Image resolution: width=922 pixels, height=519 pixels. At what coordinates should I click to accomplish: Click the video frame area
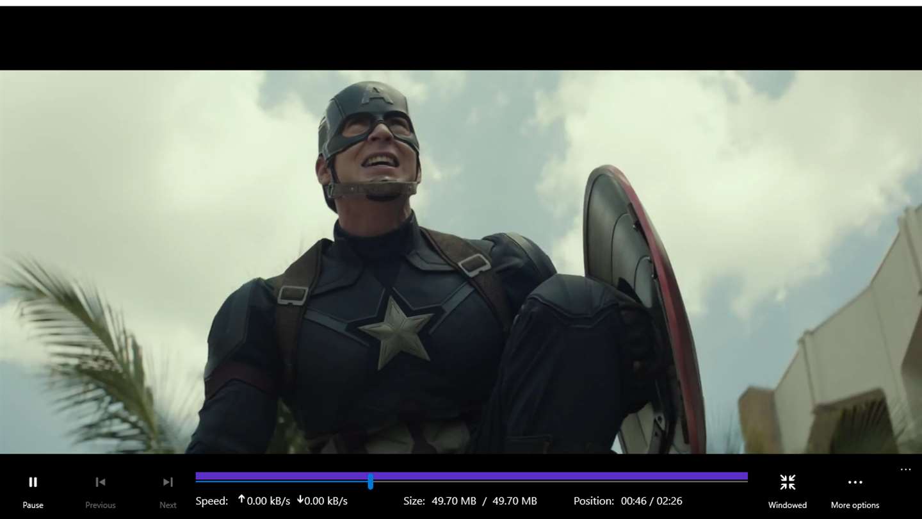pos(461,261)
